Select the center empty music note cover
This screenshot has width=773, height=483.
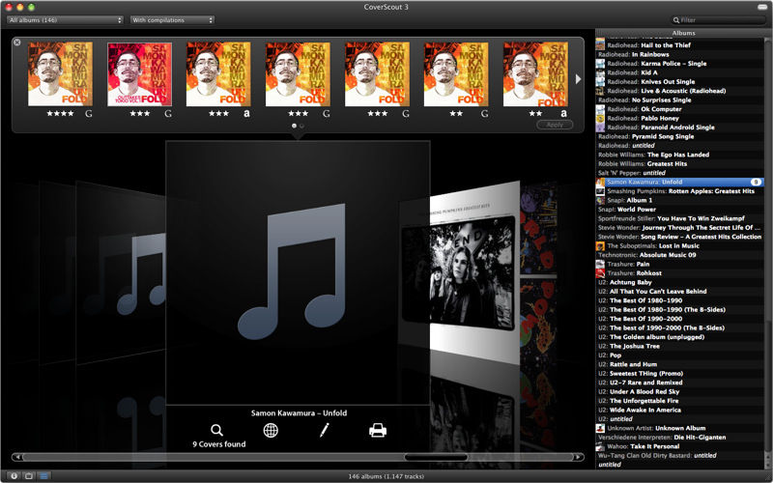298,273
